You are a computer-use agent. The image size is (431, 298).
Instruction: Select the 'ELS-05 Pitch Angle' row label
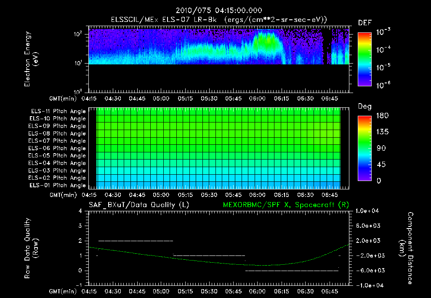(57, 156)
